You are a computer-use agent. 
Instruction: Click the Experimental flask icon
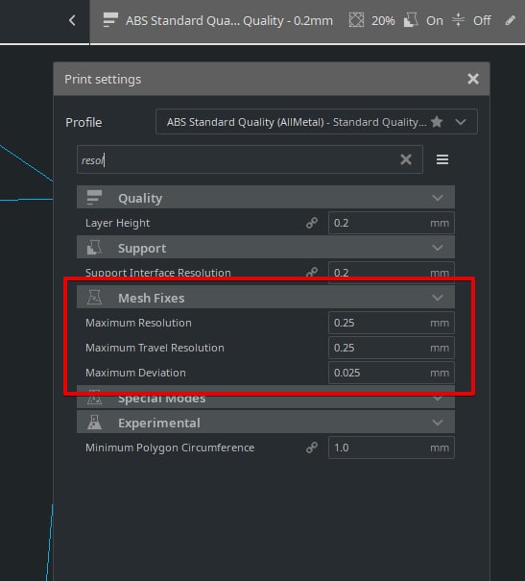click(x=94, y=423)
